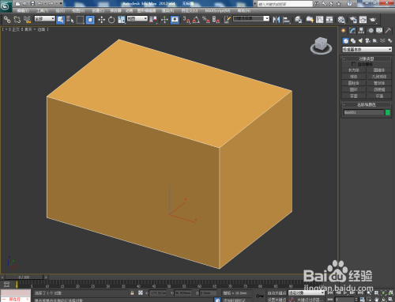Click the Mirror tool icon
This screenshot has height=302, width=395.
[276, 20]
